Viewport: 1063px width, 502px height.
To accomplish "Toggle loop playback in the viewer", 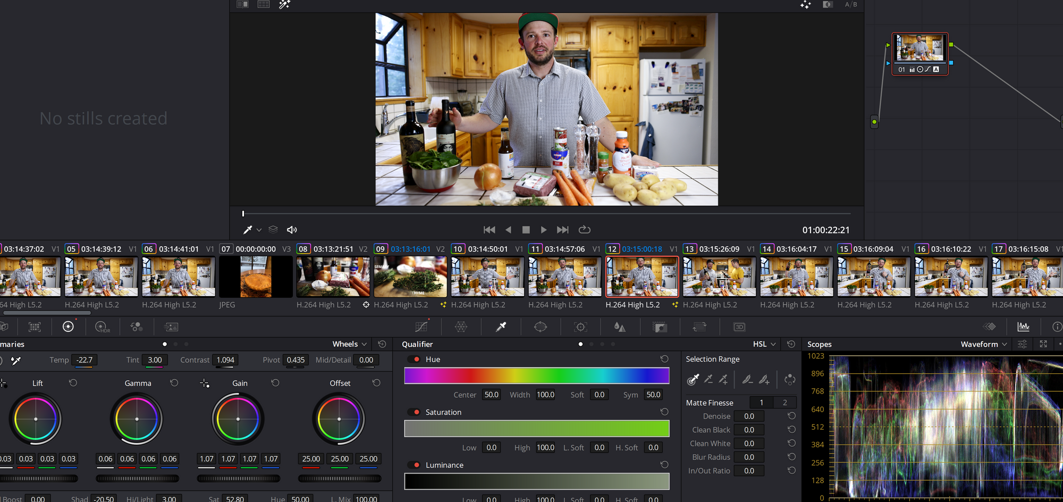I will (x=584, y=230).
